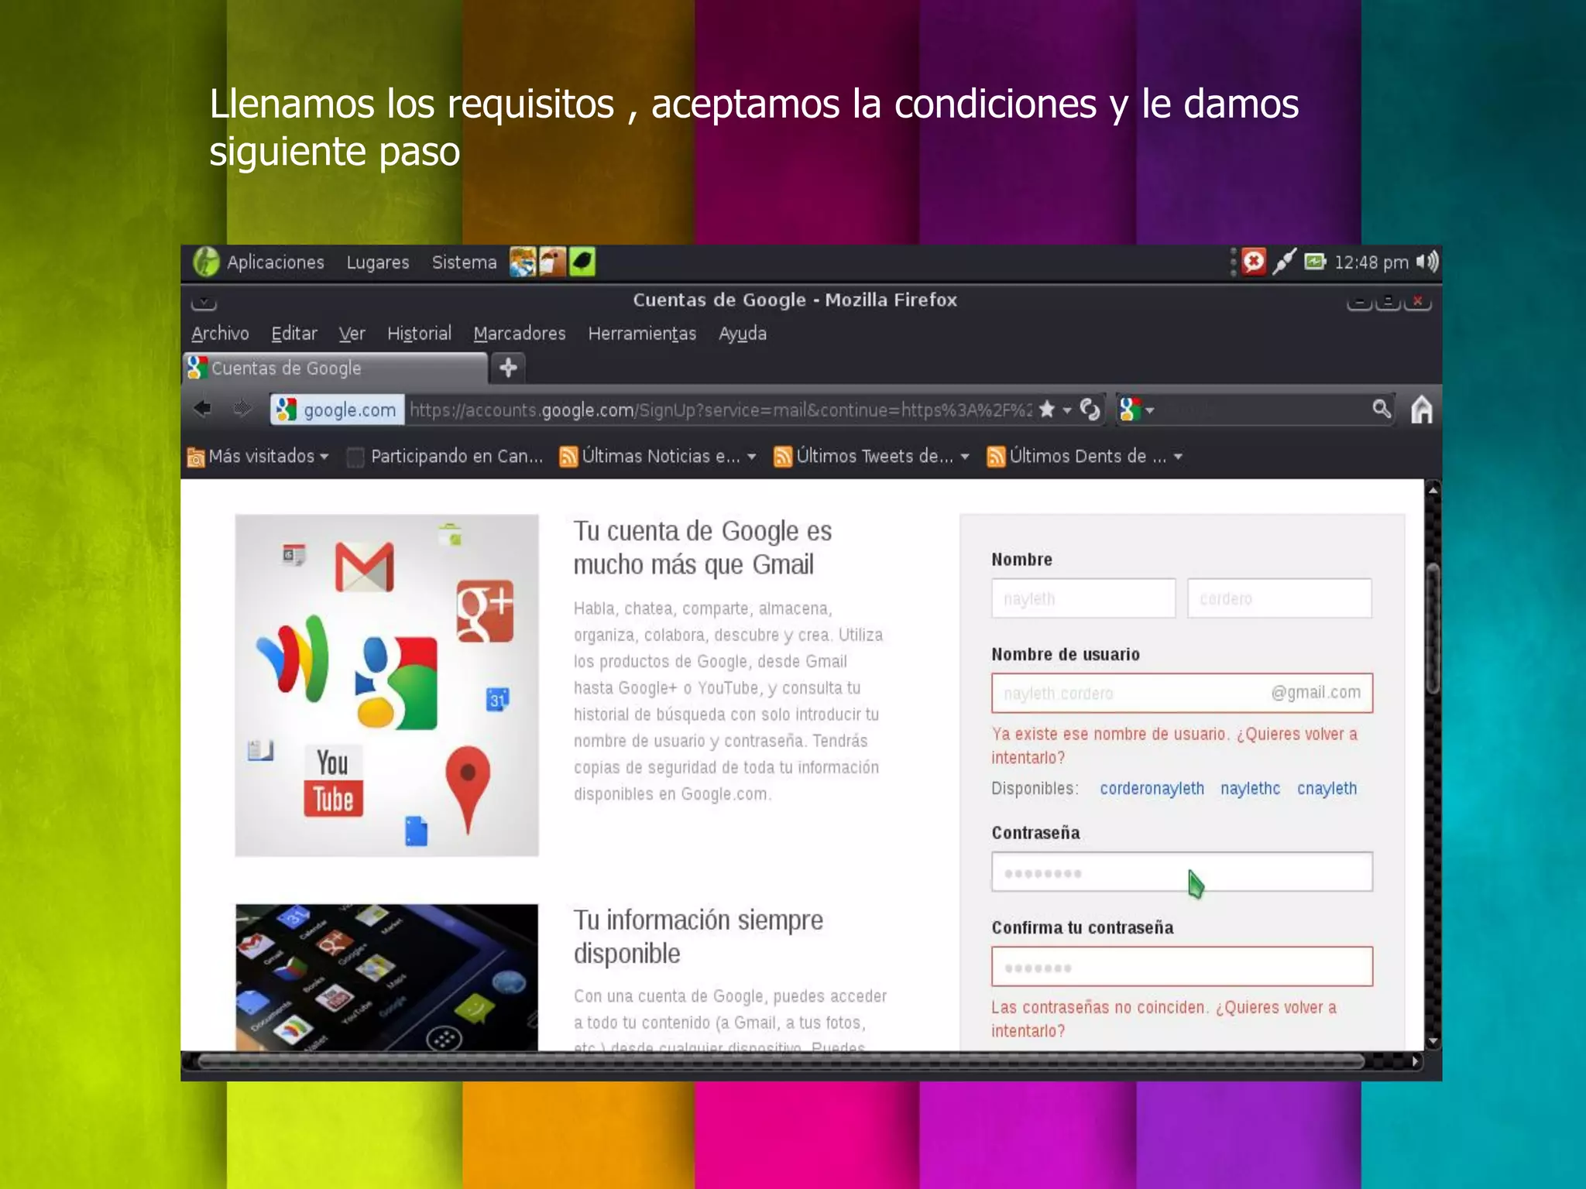Click the blue calendar 31 icon

[x=497, y=700]
